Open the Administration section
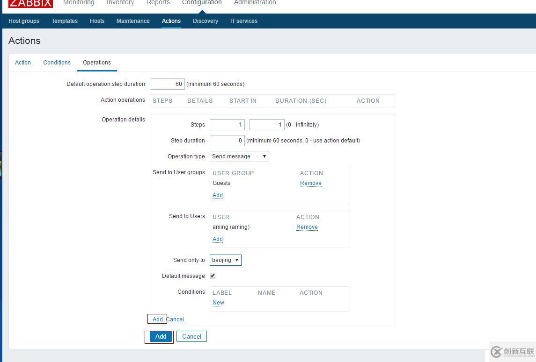 255,3
